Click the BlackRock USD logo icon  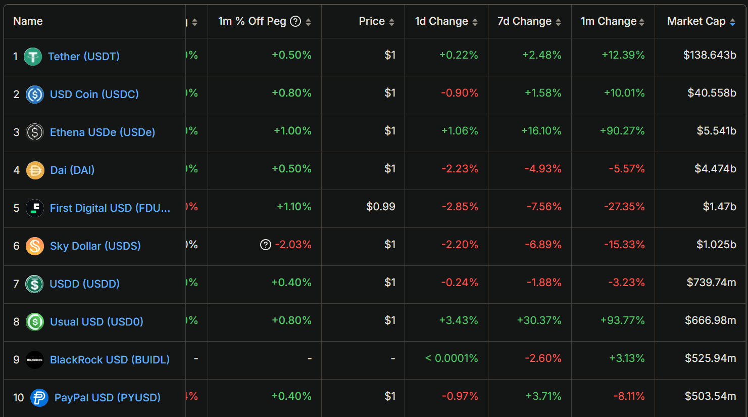(x=35, y=360)
